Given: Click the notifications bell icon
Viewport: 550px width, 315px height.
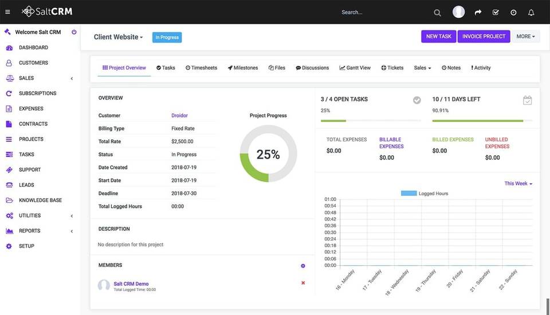Looking at the screenshot, I should click(x=531, y=12).
